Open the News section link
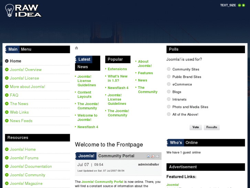 tap(142, 80)
